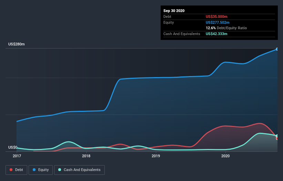
Task: Click the 2018 axis label
Action: (x=86, y=156)
